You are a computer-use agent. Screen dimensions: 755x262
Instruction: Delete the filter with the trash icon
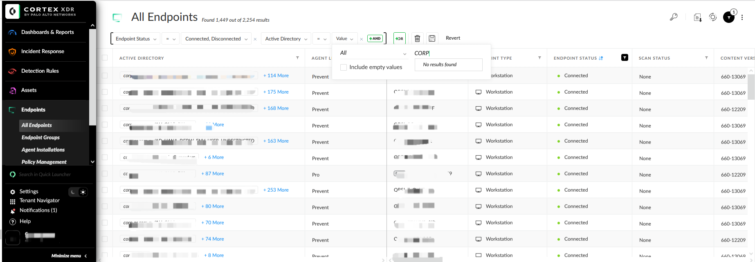pyautogui.click(x=417, y=38)
